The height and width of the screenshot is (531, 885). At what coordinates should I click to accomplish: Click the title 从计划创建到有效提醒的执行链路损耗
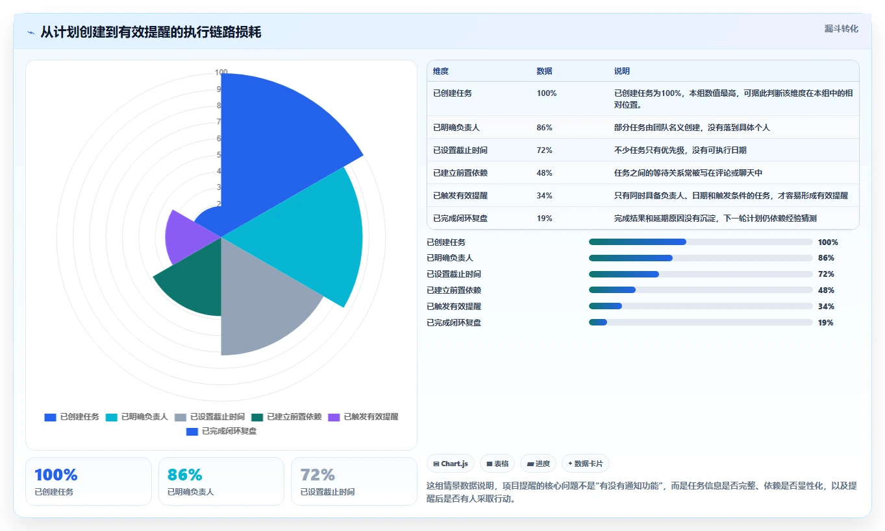[151, 32]
